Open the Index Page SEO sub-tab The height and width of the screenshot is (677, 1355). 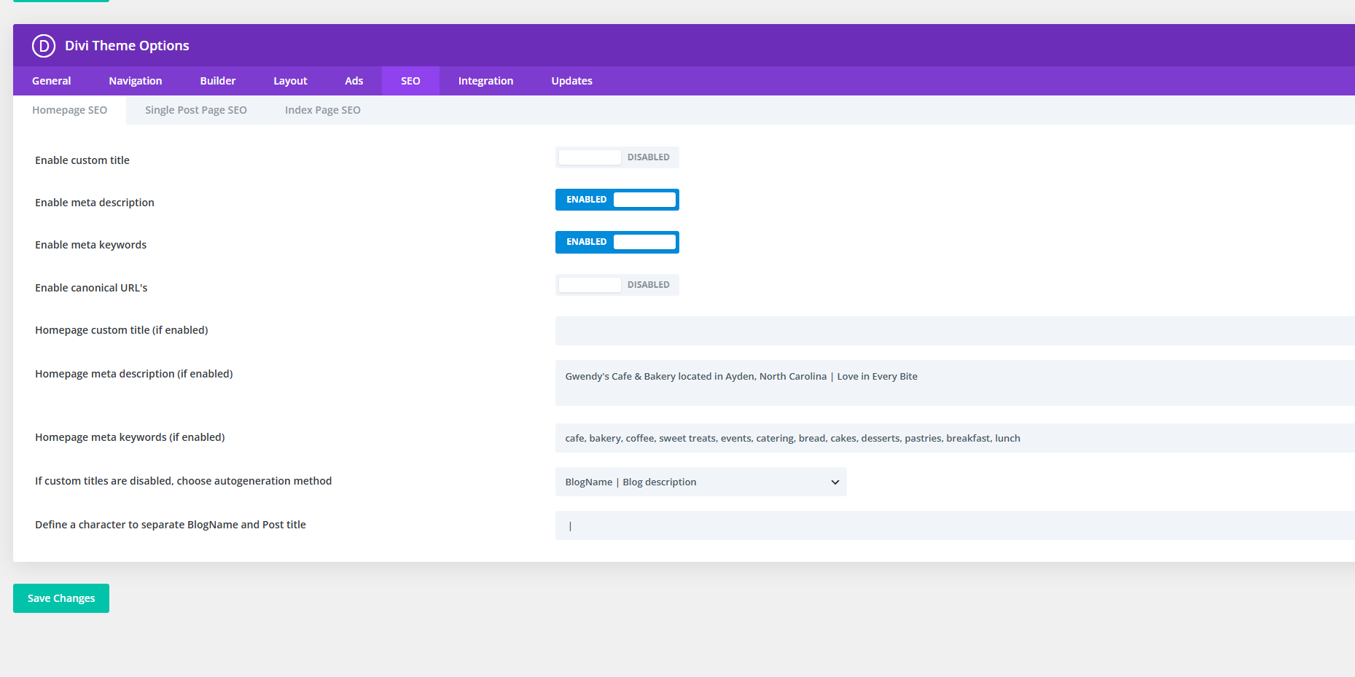point(323,110)
